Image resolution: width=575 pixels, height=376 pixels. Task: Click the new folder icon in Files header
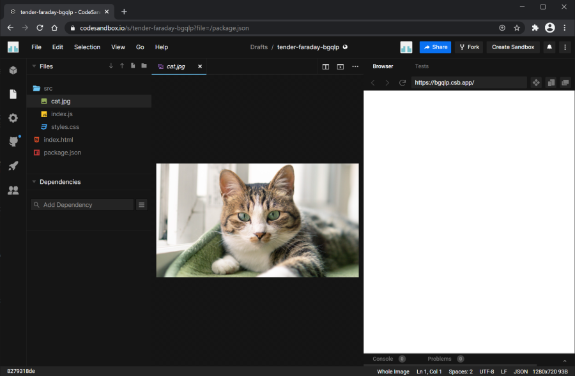tap(144, 66)
